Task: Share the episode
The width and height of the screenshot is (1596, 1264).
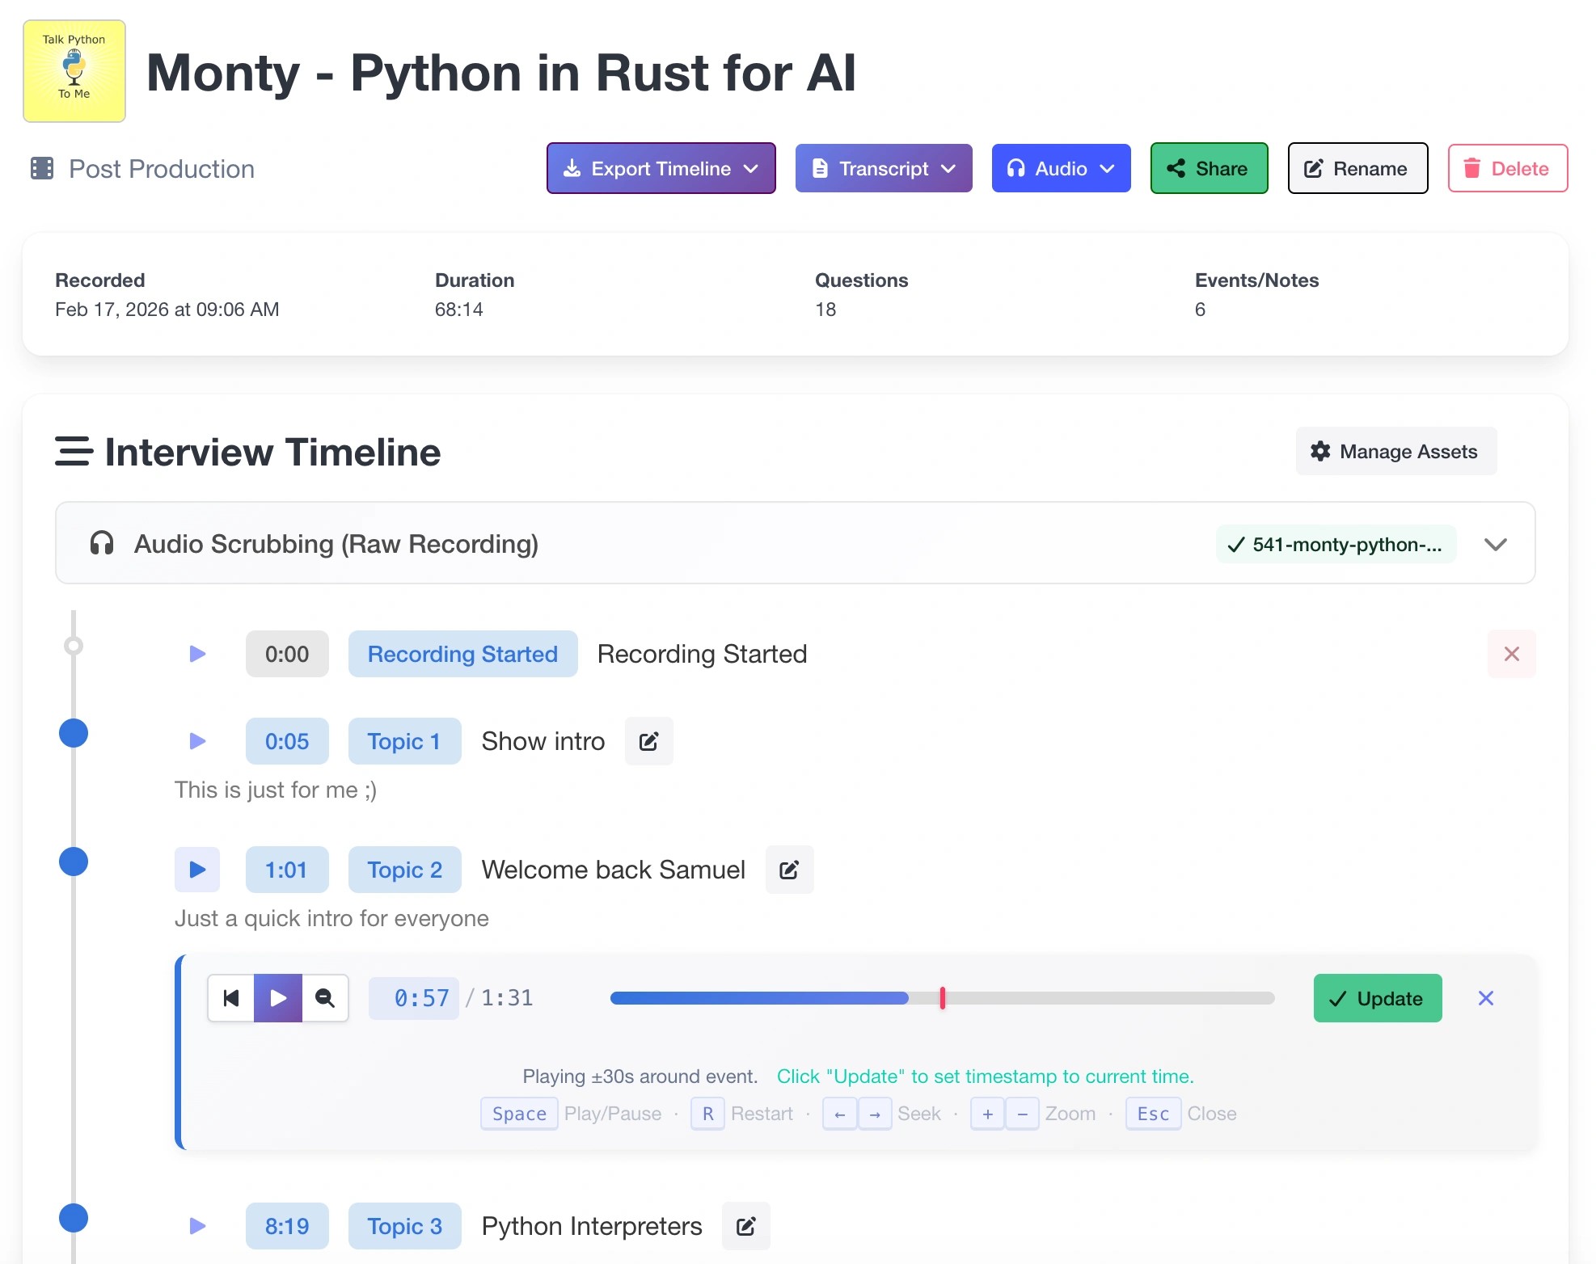Action: point(1209,168)
